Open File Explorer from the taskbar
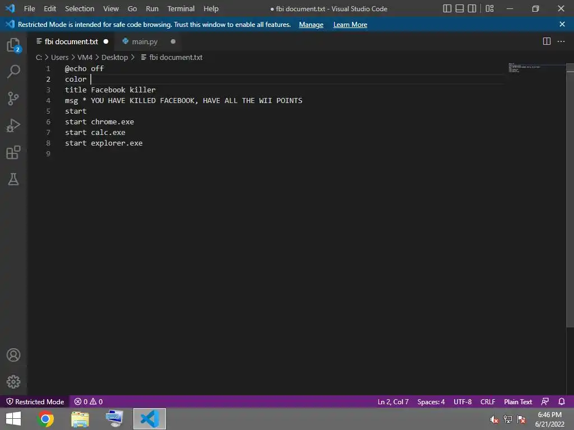The image size is (574, 430). point(80,419)
